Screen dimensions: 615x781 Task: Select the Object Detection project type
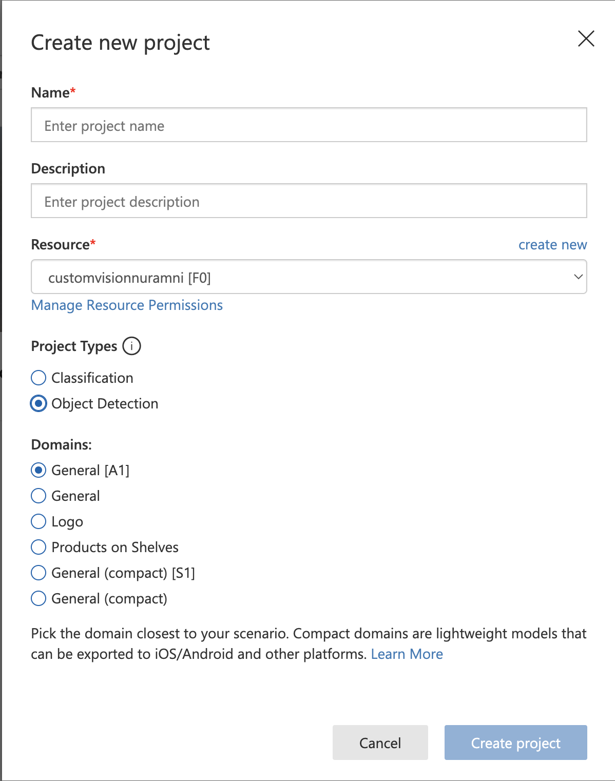[x=38, y=403]
